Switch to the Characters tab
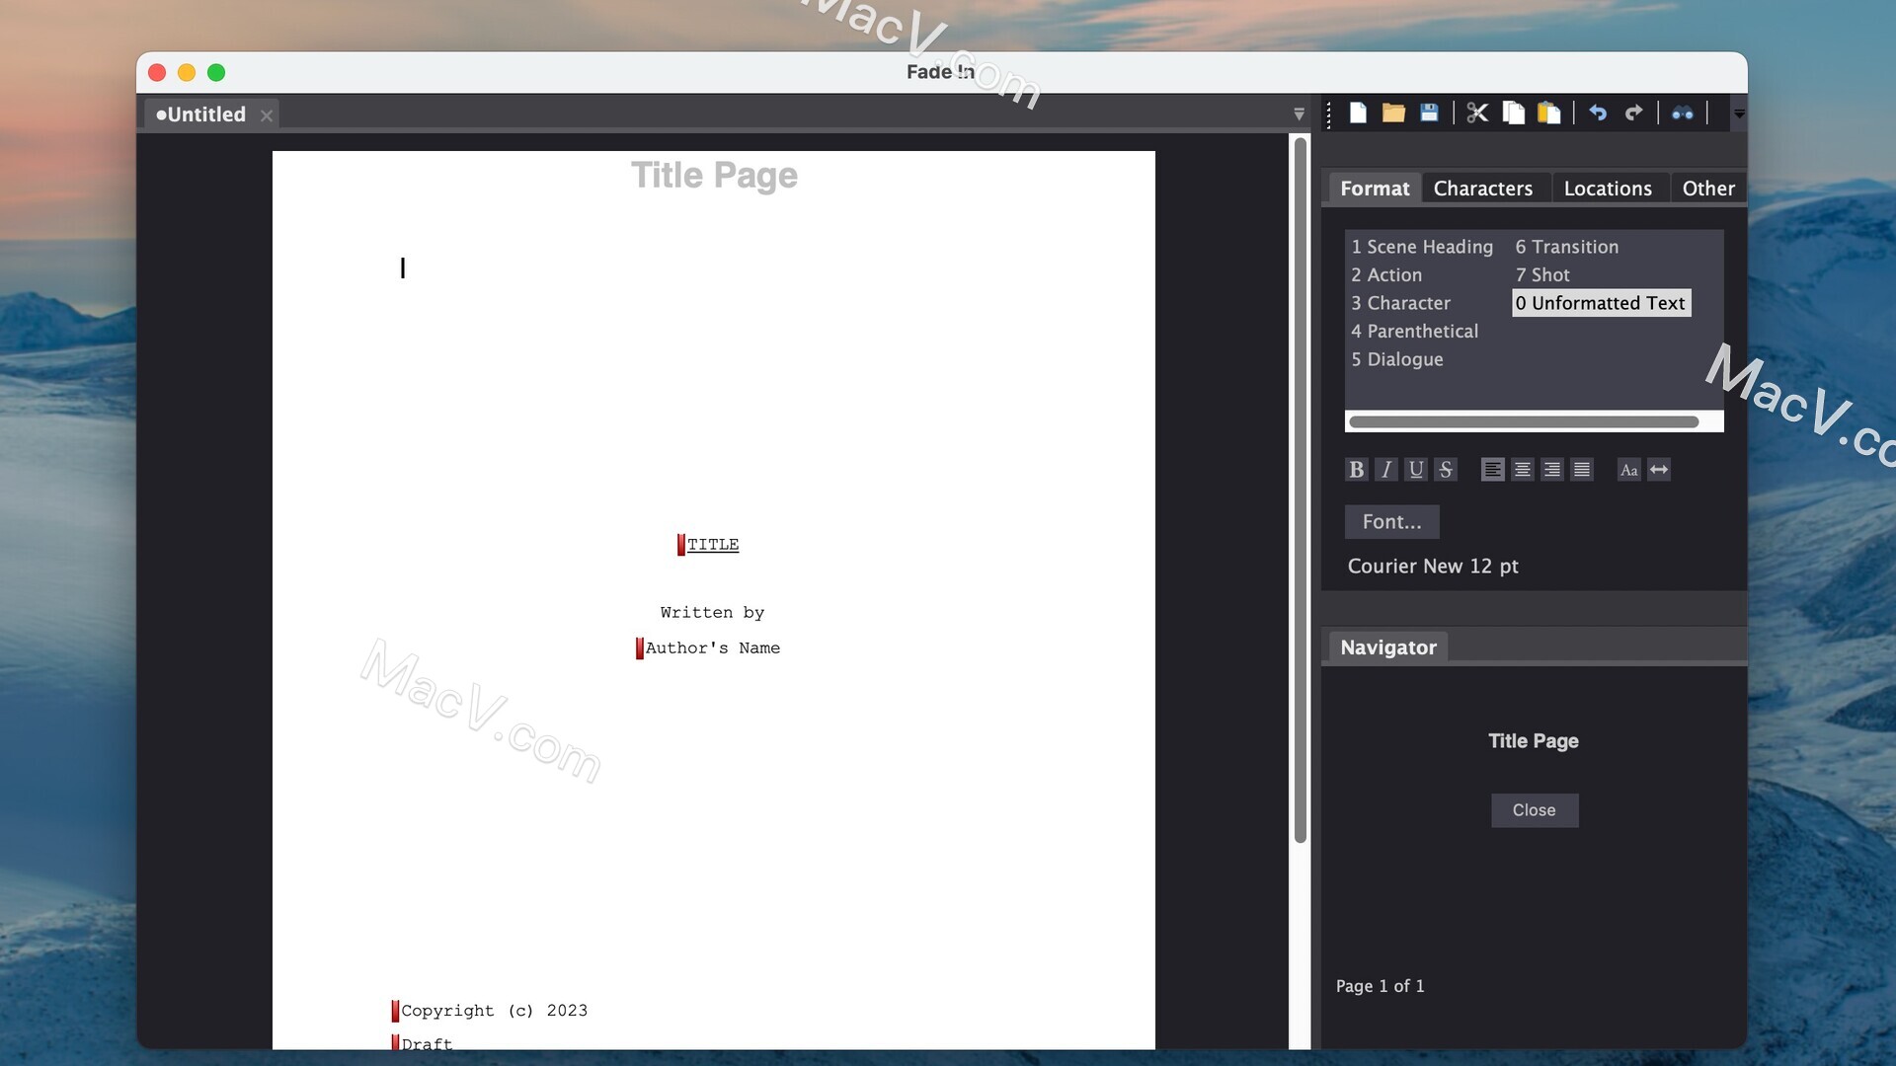 [x=1483, y=188]
